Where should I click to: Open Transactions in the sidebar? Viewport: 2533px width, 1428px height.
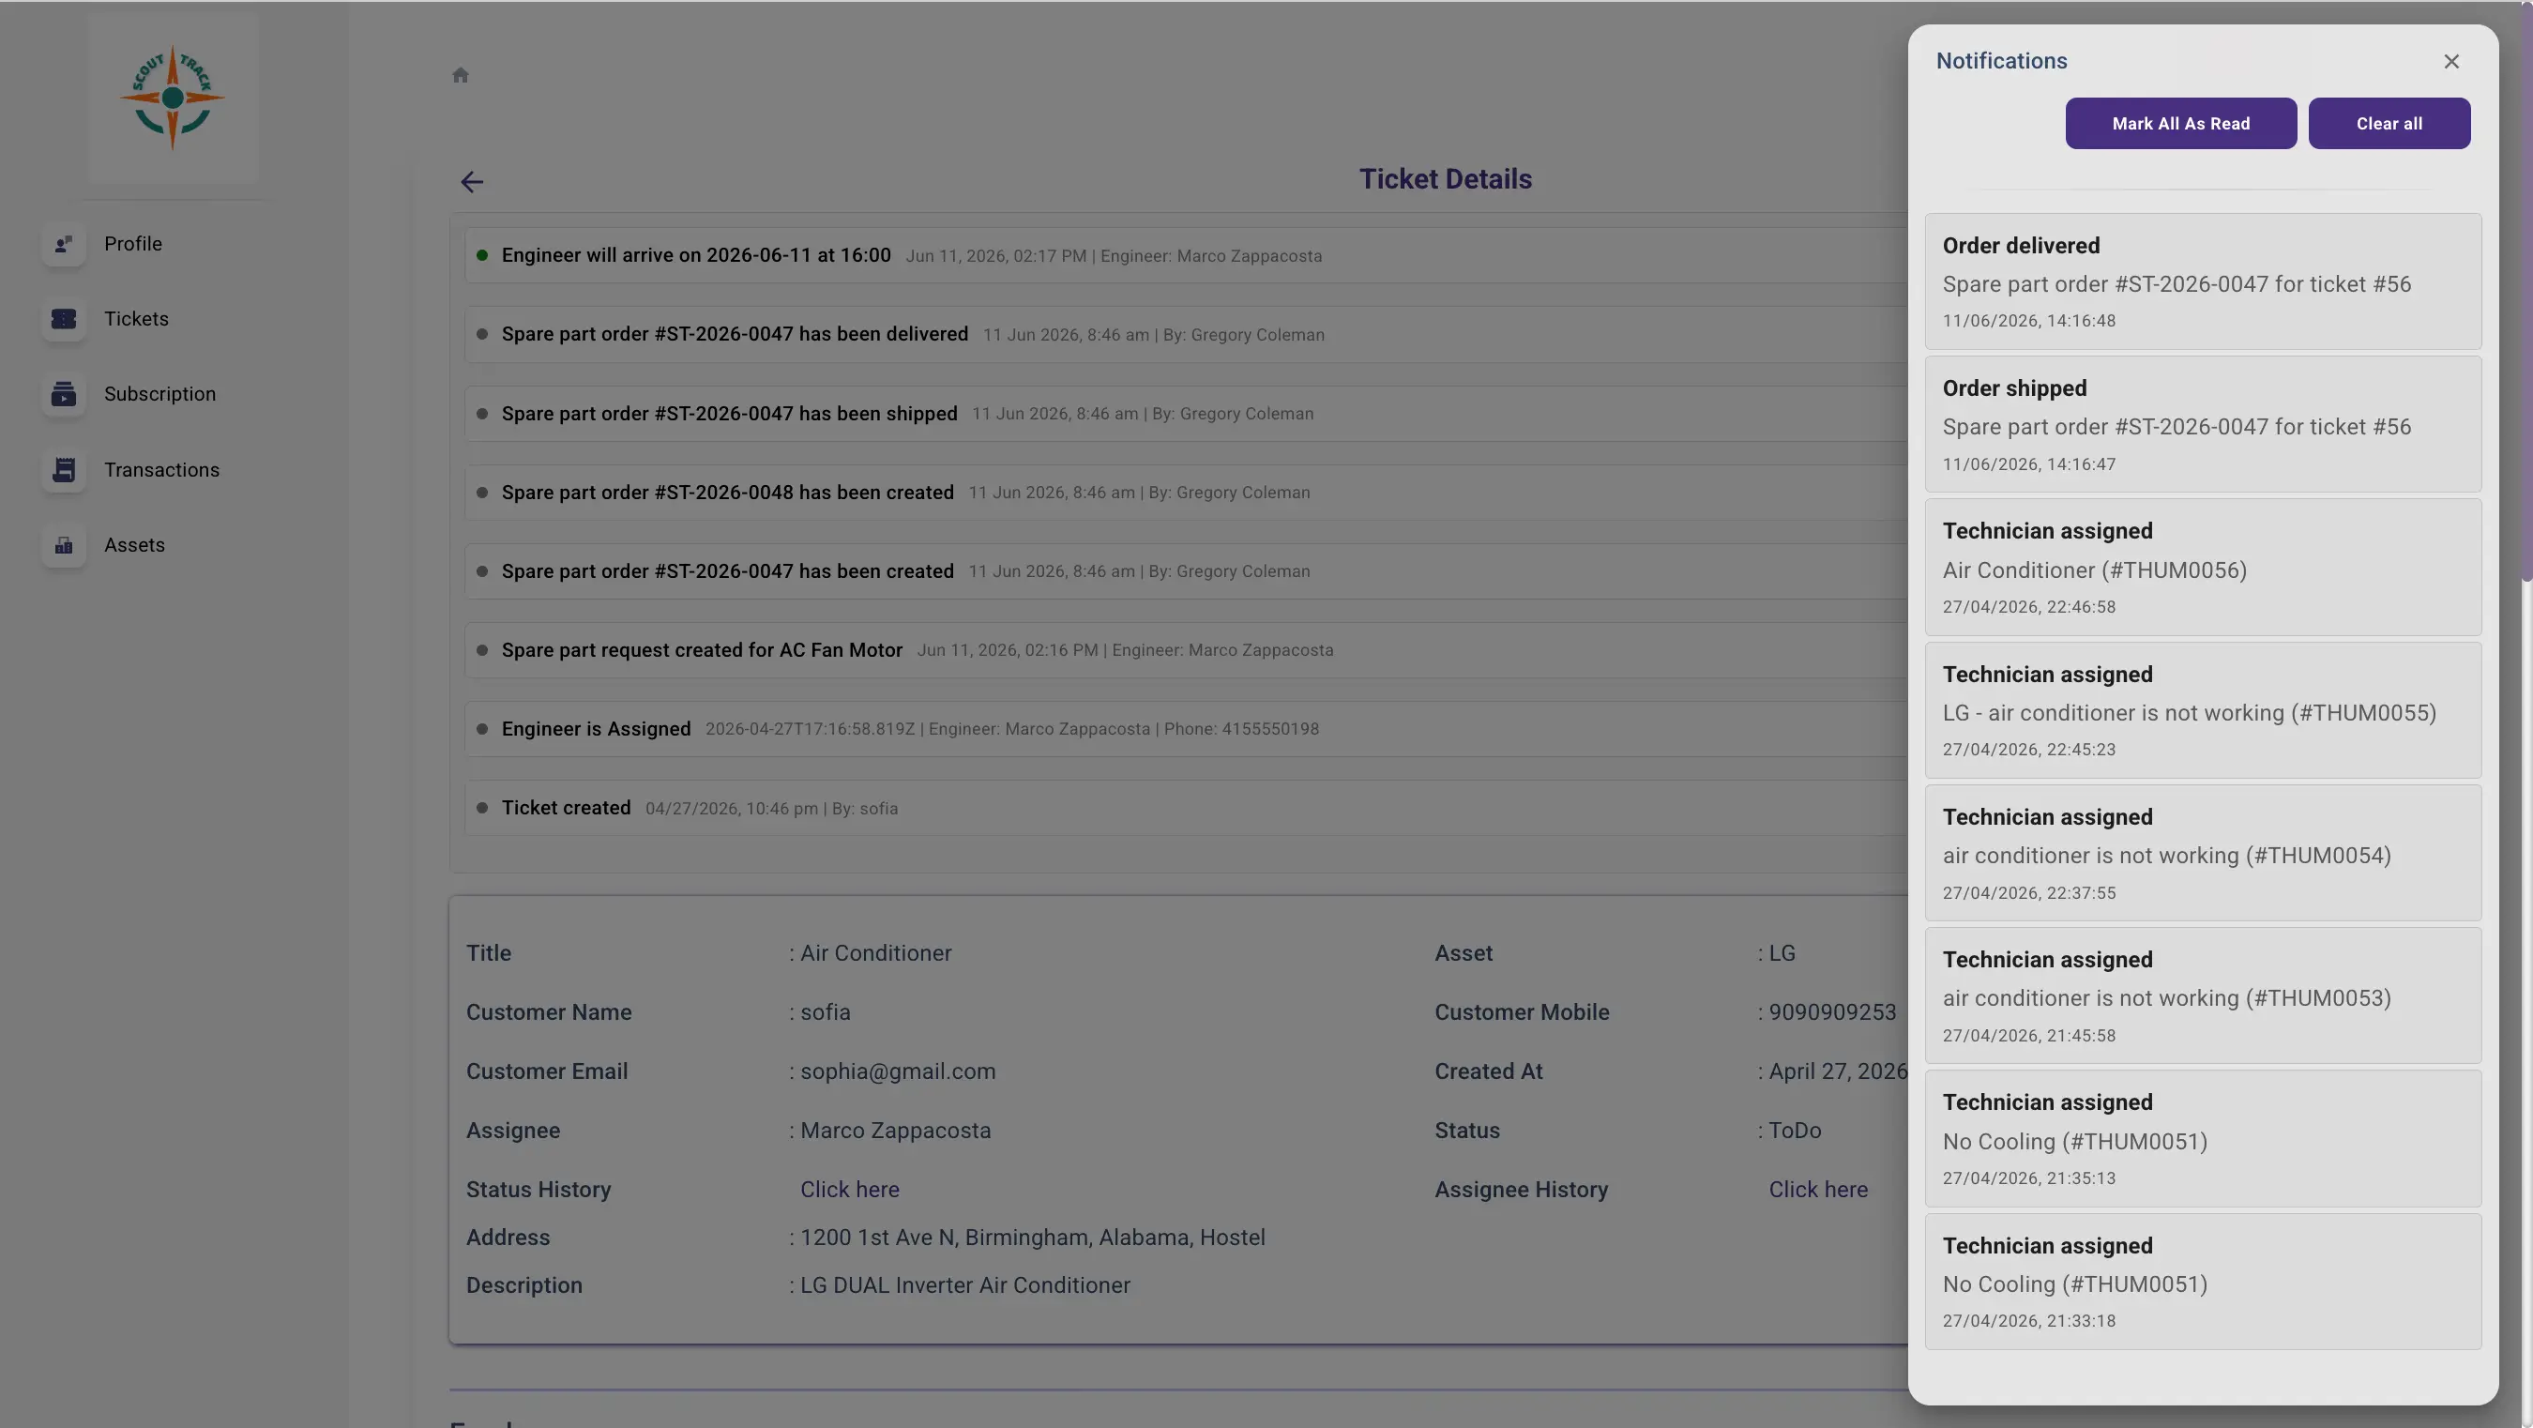162,470
